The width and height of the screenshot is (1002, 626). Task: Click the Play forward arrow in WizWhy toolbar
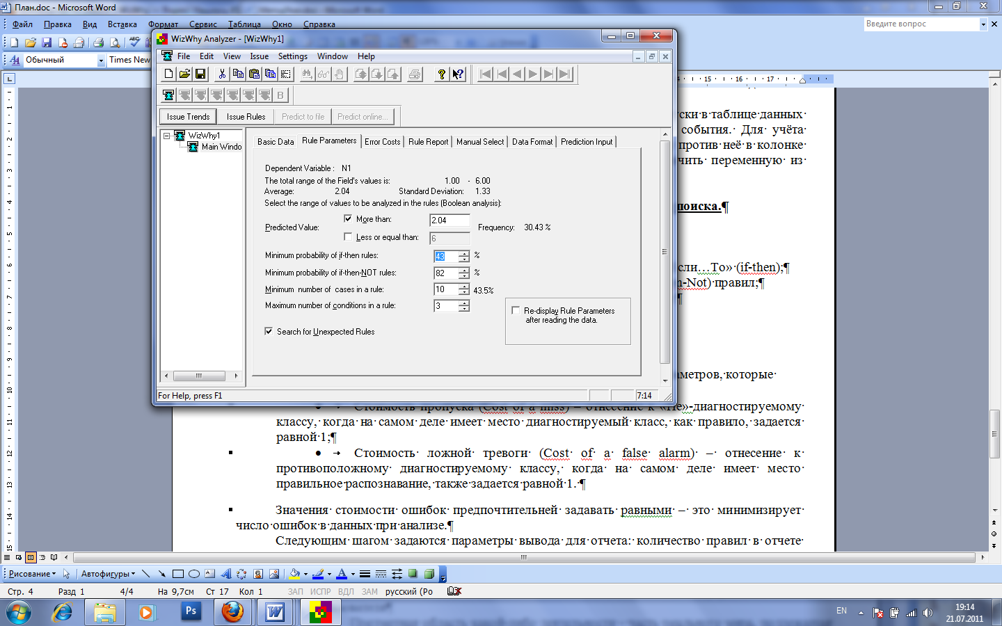[532, 74]
